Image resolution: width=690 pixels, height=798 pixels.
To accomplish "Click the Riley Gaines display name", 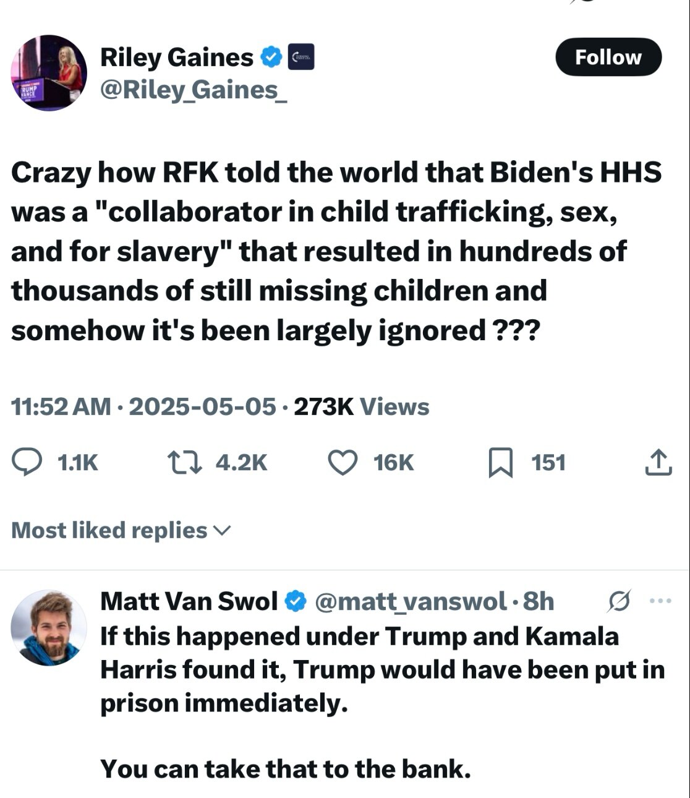I will pyautogui.click(x=177, y=58).
